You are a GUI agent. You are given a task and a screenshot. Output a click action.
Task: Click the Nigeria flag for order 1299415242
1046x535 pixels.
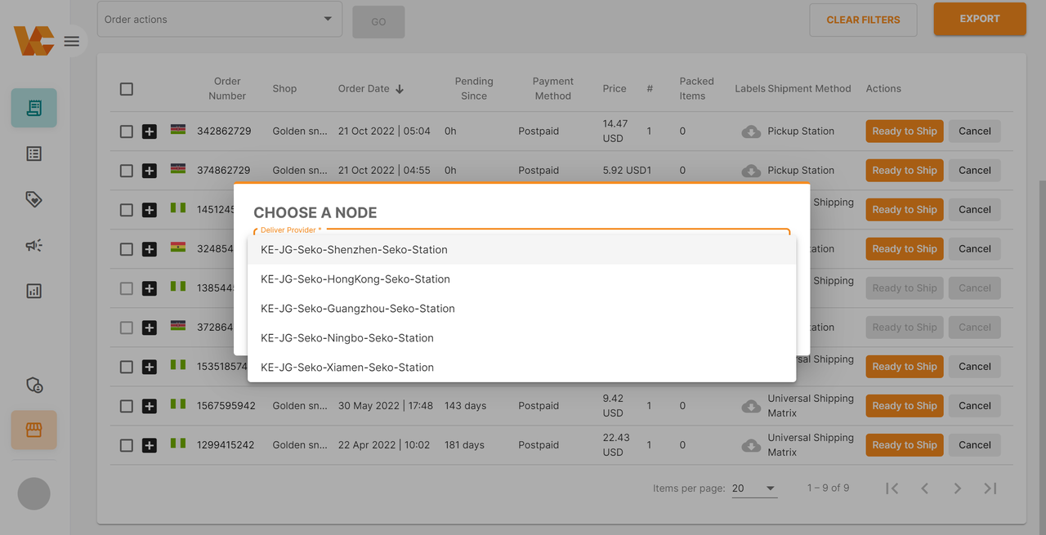177,443
